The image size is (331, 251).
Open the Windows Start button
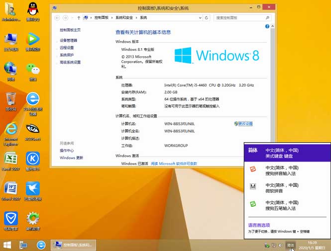(7, 245)
